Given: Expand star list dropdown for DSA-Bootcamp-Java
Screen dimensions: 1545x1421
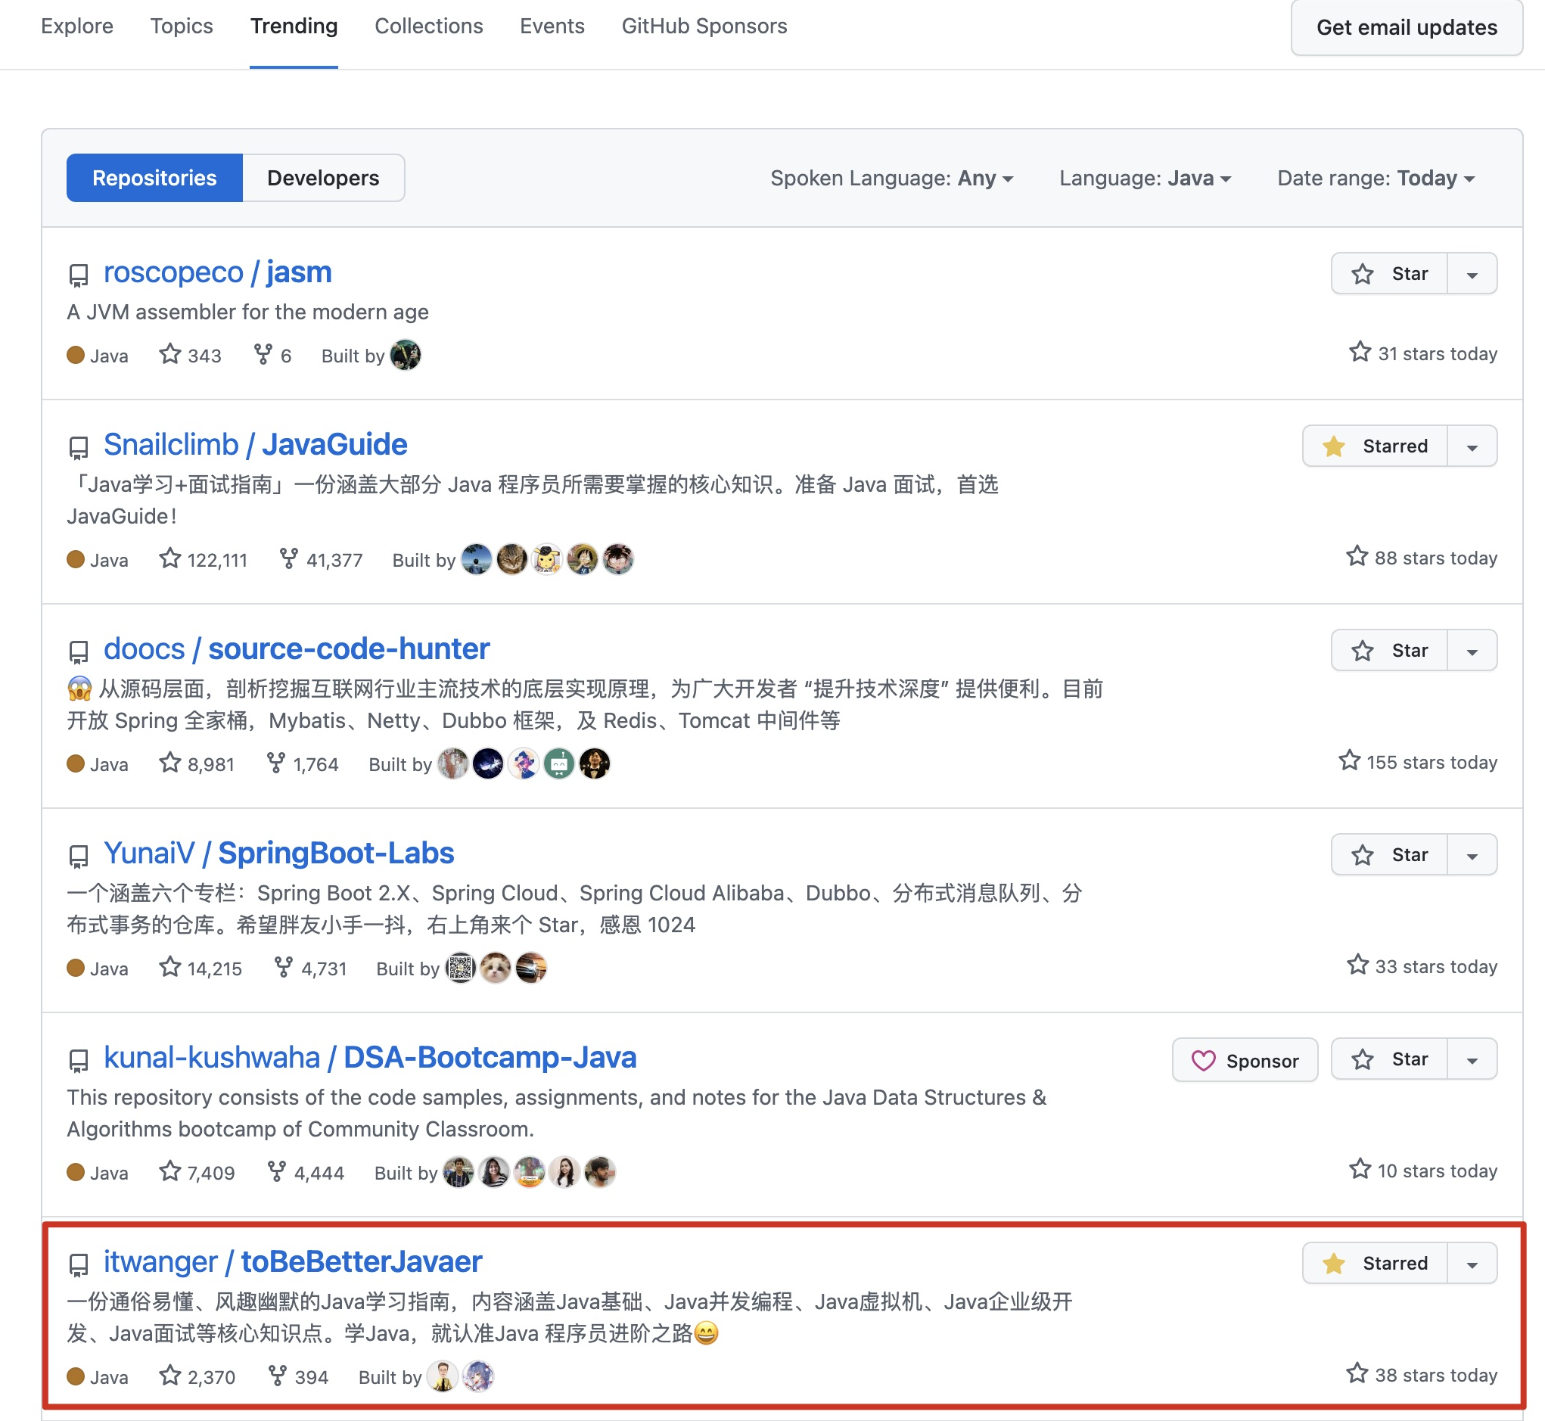Looking at the screenshot, I should pyautogui.click(x=1472, y=1059).
